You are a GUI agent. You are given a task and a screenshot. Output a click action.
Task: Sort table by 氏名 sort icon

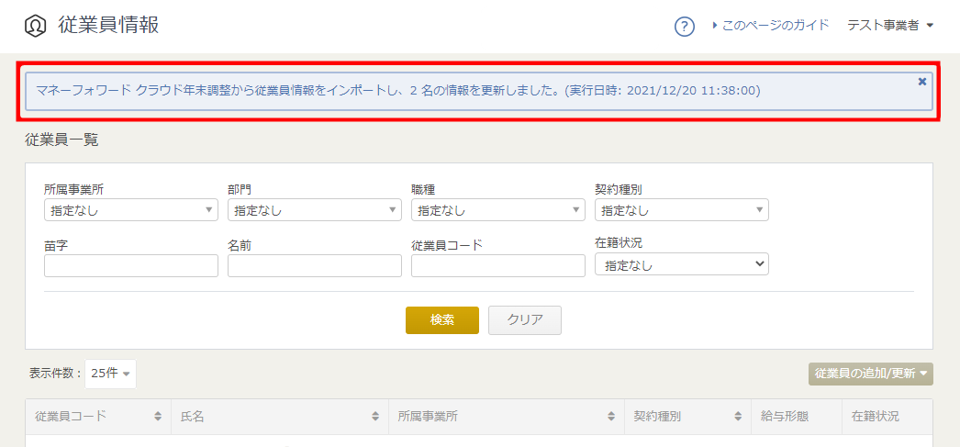coord(375,417)
